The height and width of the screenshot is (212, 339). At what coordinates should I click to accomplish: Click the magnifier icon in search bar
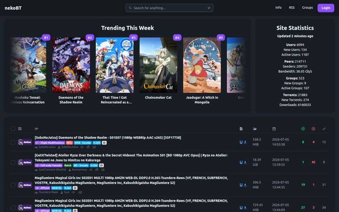click(130, 8)
